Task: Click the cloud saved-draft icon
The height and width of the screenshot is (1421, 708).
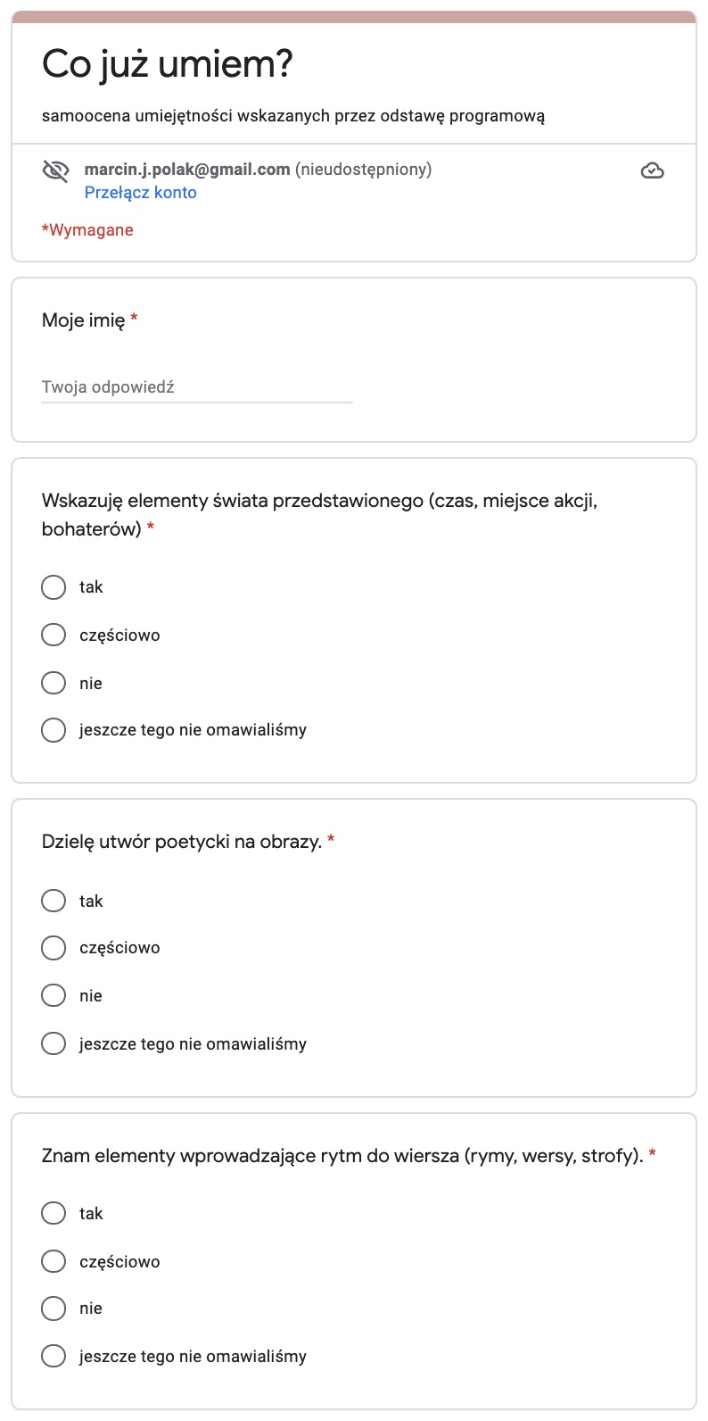Action: tap(653, 170)
